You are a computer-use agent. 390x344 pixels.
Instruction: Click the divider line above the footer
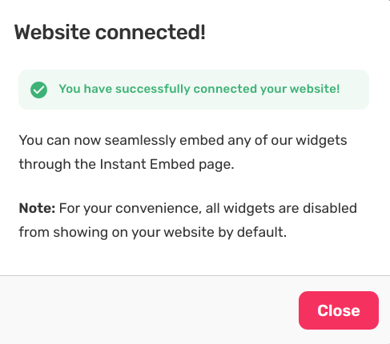(x=195, y=276)
